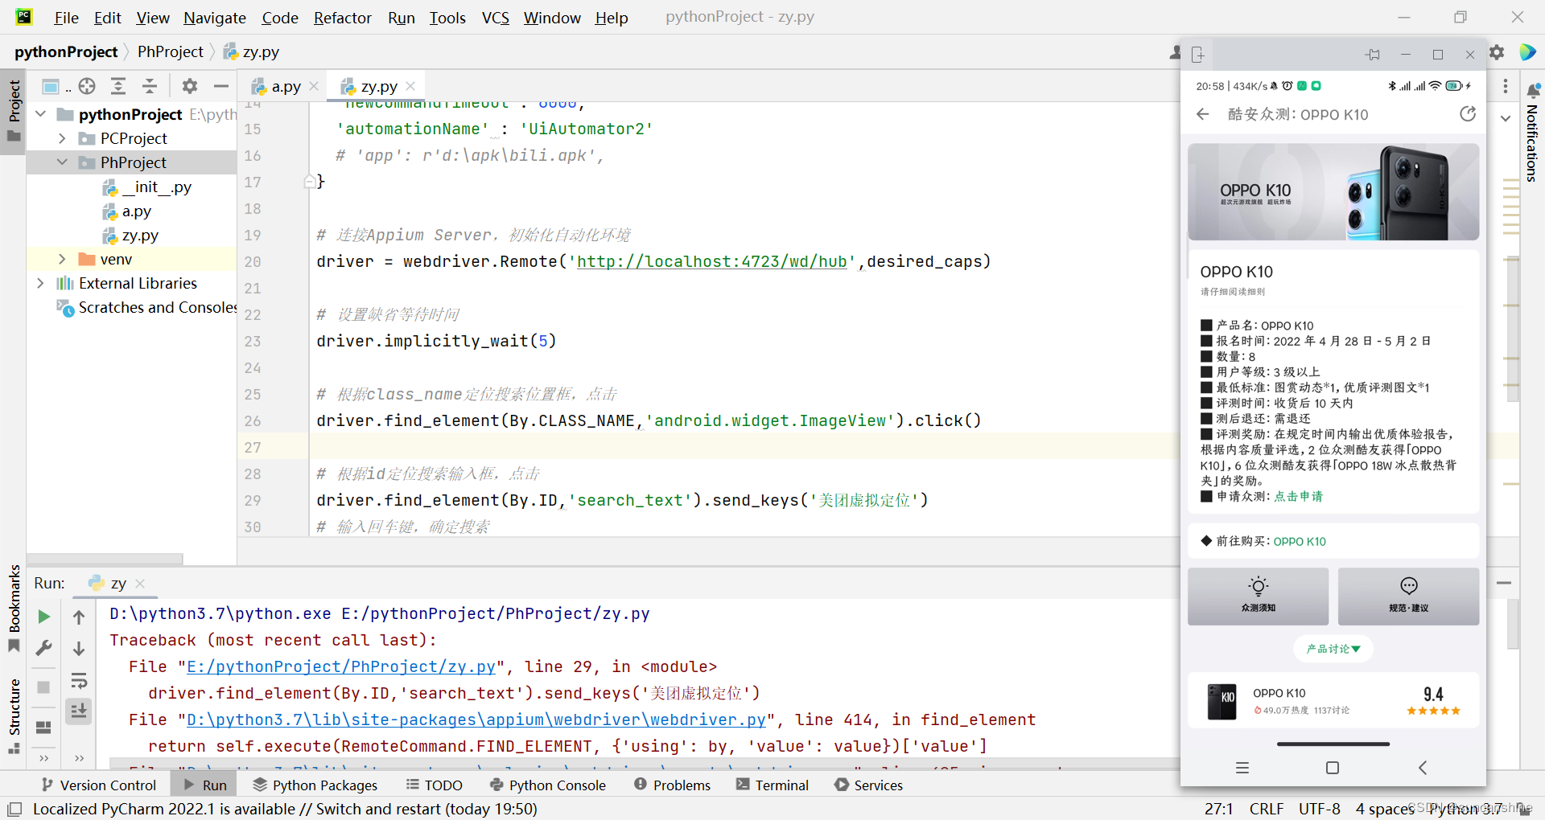Open the Services tool window
The image size is (1545, 820).
869,785
